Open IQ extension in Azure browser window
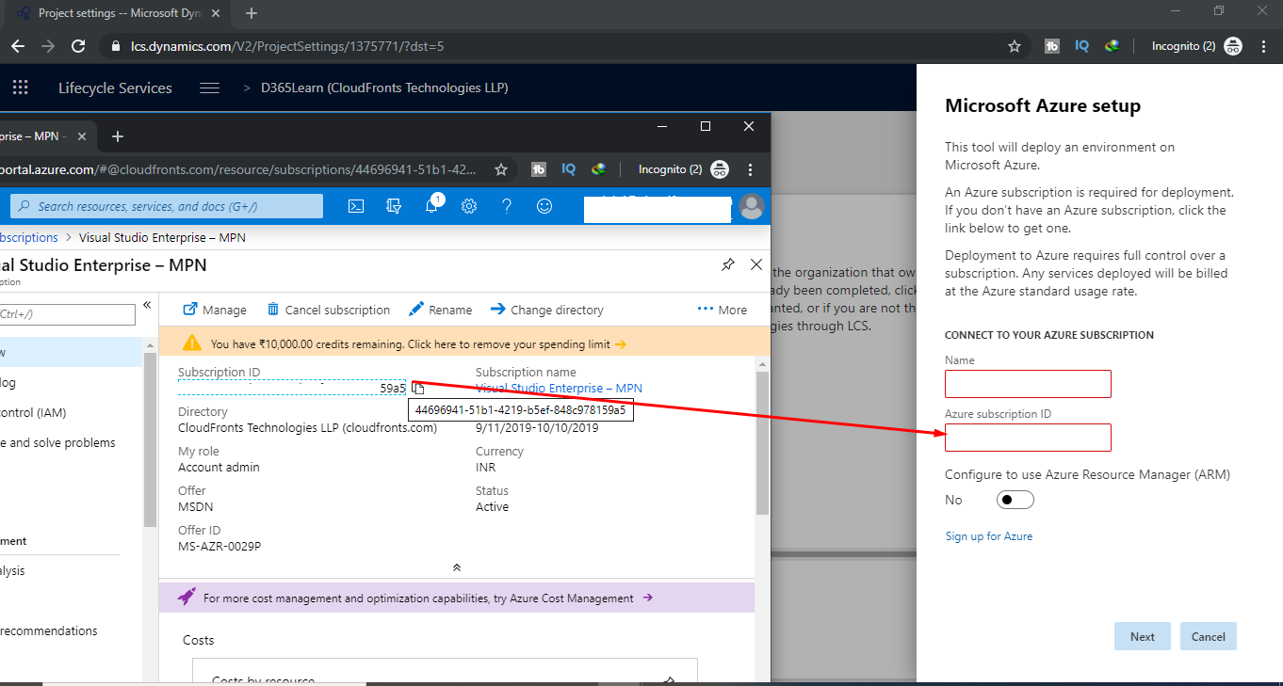The width and height of the screenshot is (1283, 686). 569,169
